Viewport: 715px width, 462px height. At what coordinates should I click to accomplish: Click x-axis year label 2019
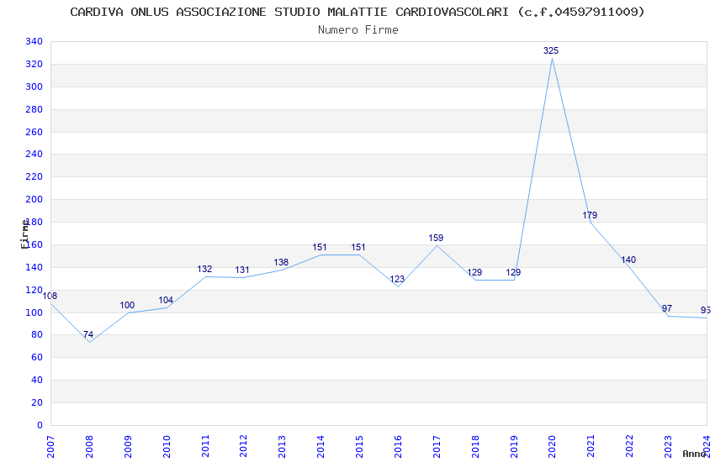coord(514,446)
